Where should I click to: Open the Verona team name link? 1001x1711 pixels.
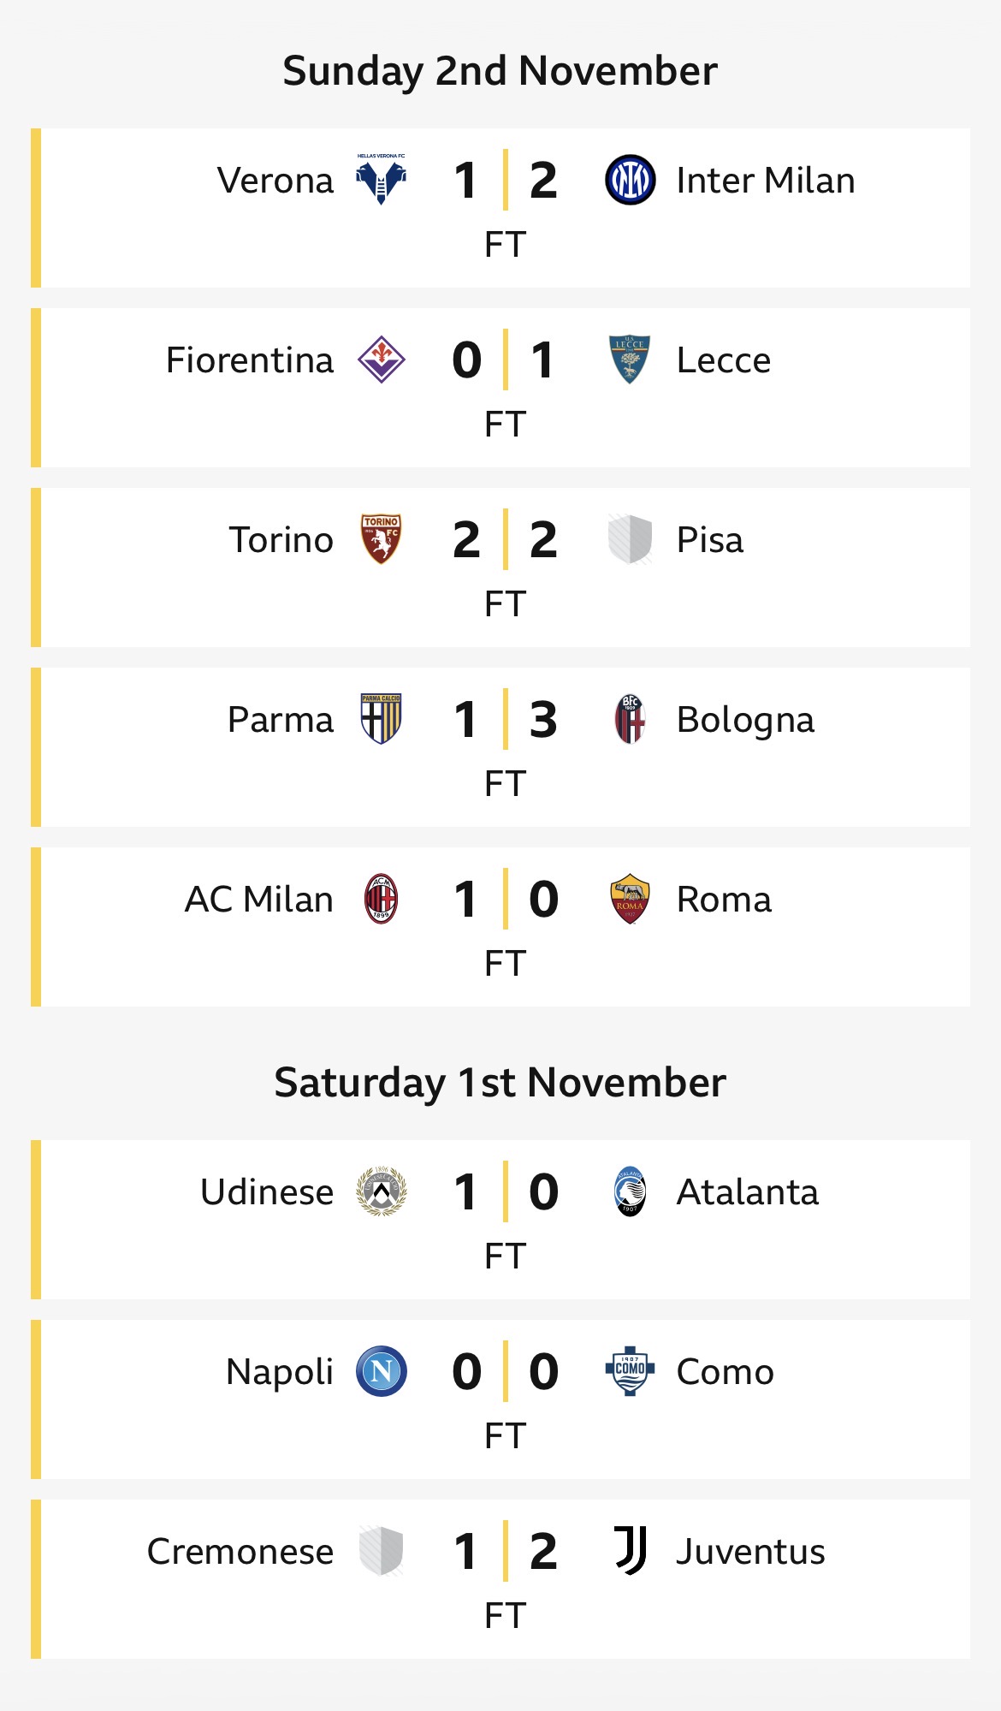pos(275,181)
